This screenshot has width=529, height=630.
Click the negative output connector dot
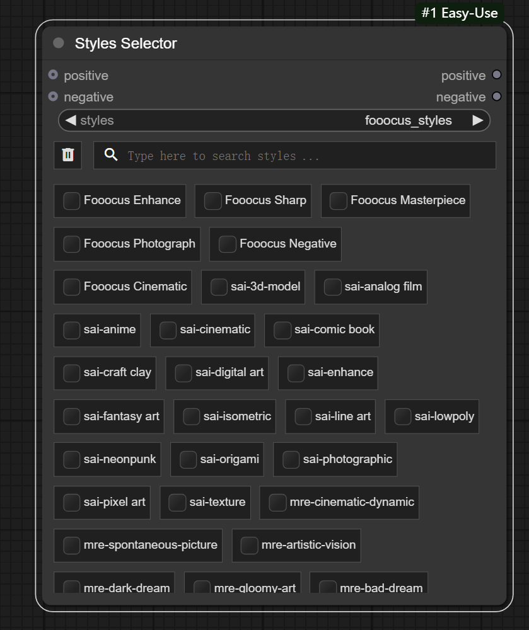coord(496,96)
